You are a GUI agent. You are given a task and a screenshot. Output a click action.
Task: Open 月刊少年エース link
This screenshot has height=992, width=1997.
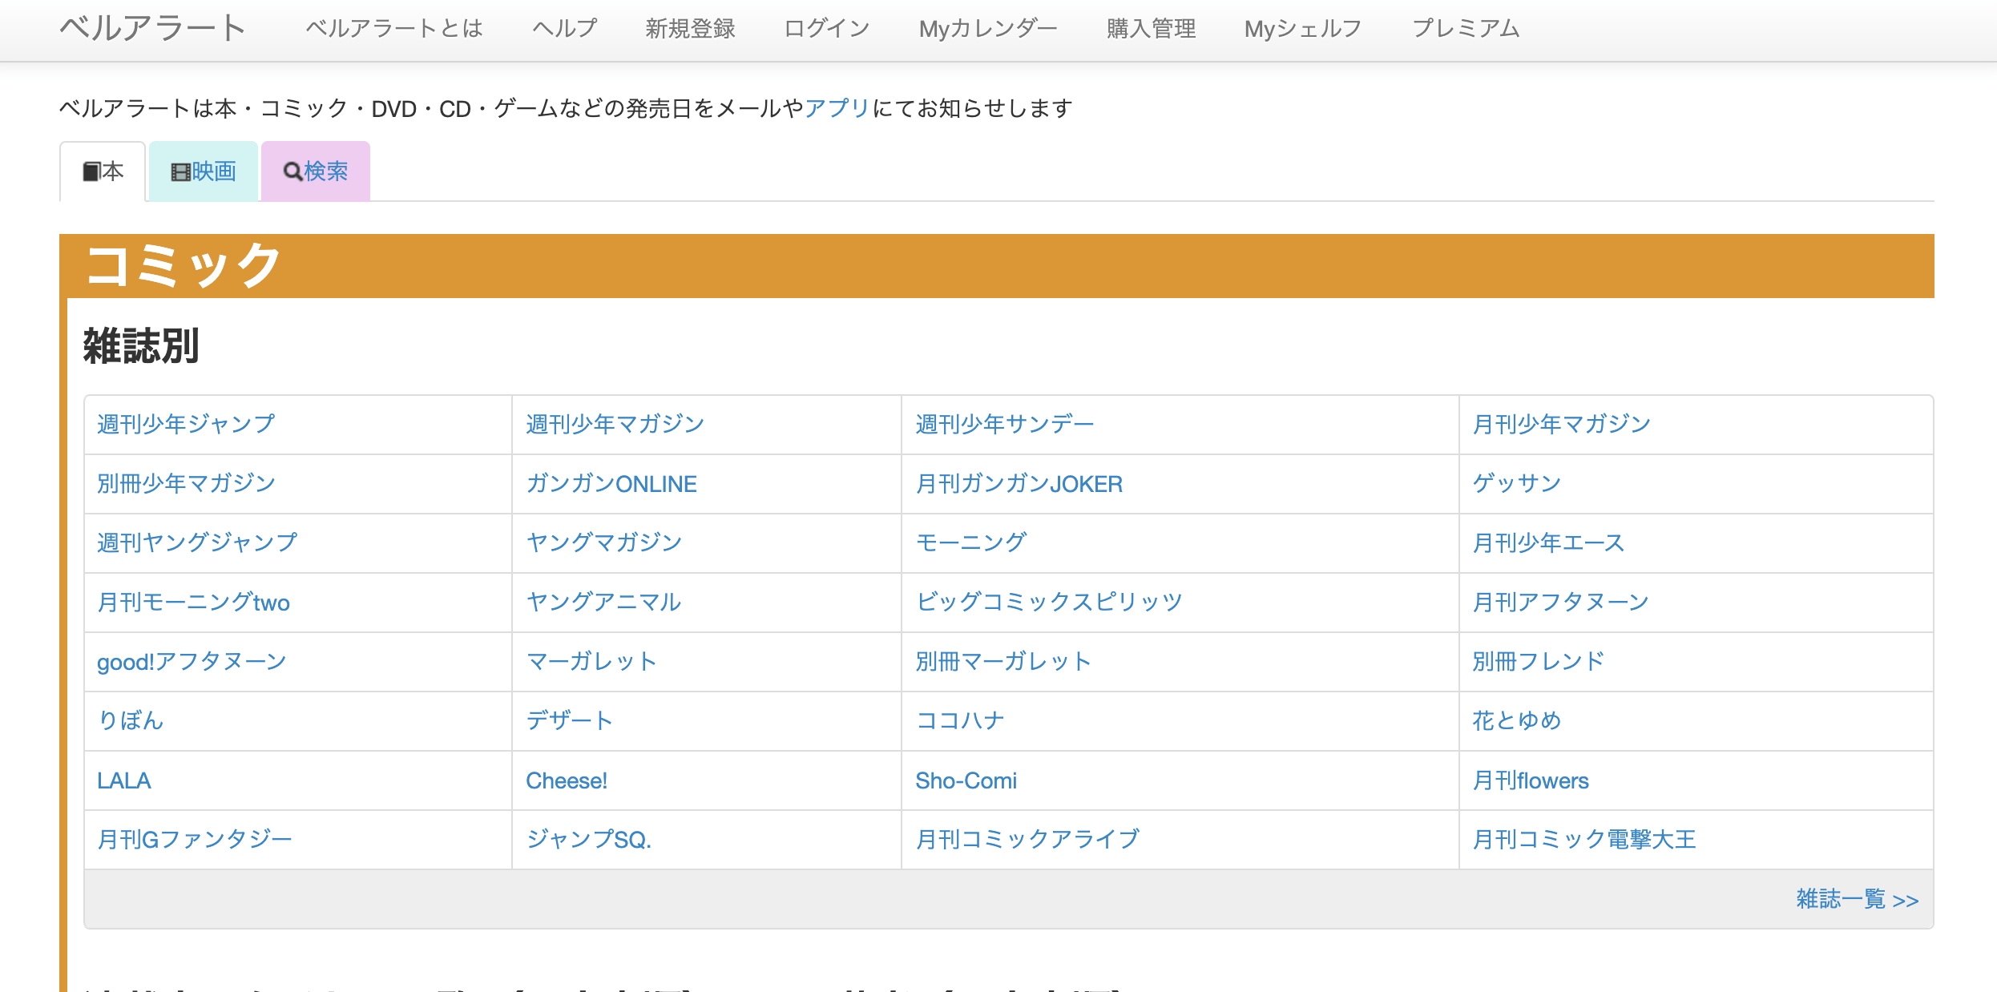[x=1548, y=542]
